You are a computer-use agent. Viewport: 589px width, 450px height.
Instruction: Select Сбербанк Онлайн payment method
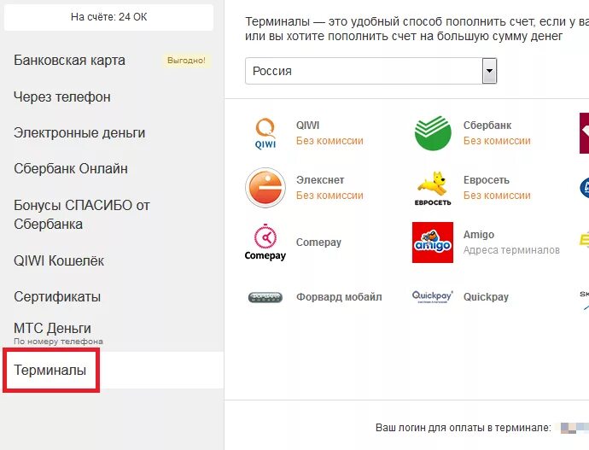coord(71,169)
